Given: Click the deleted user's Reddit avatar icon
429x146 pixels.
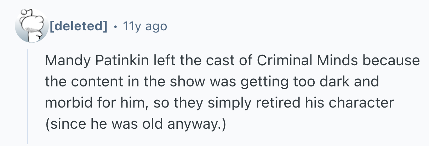Looking at the screenshot, I should coord(32,26).
